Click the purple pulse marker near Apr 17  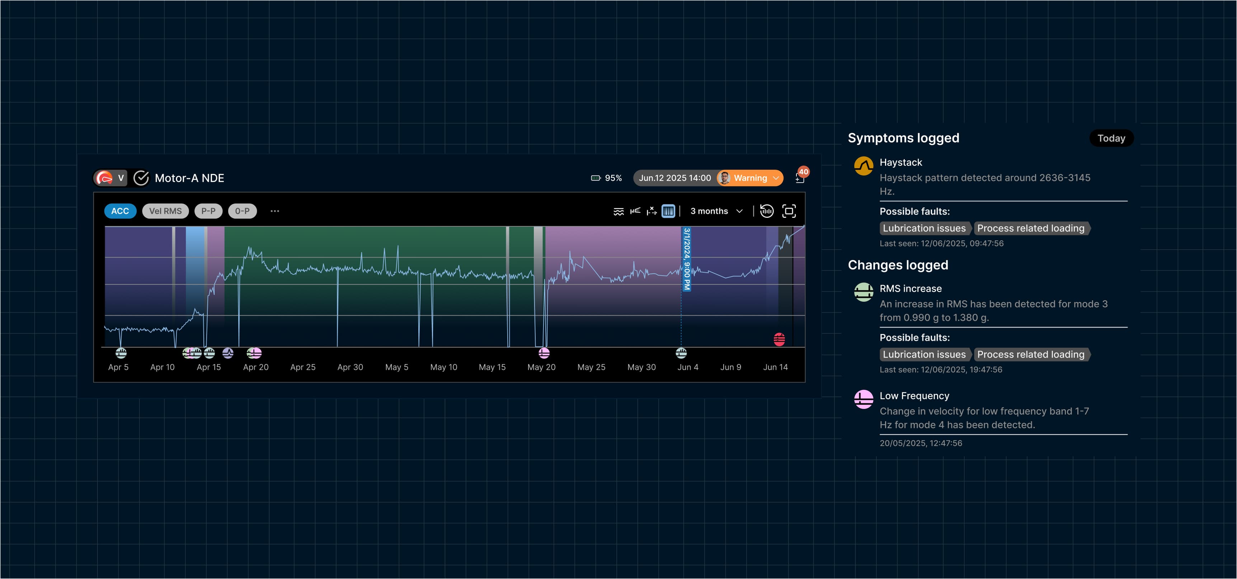(228, 353)
